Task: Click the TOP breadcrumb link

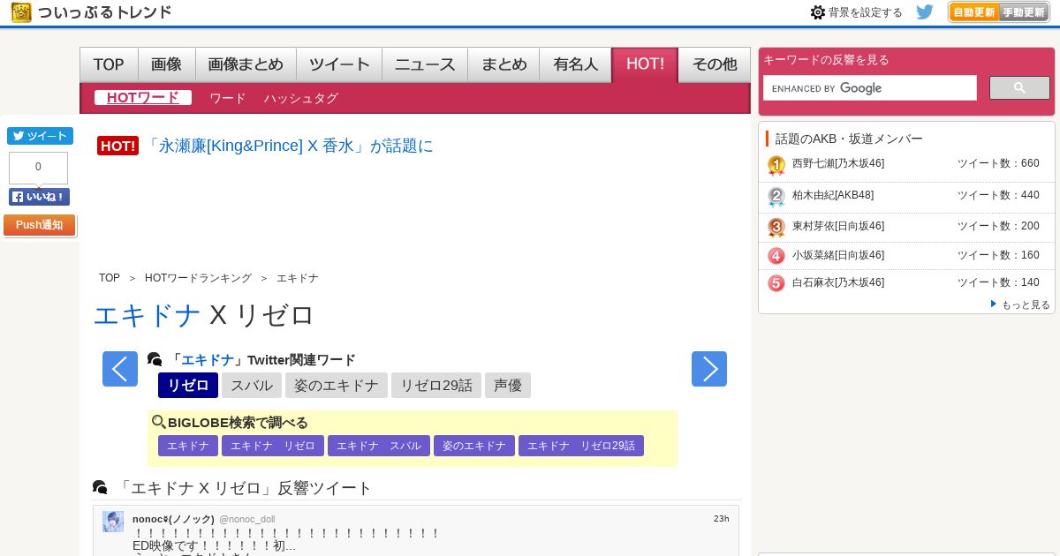Action: point(110,278)
